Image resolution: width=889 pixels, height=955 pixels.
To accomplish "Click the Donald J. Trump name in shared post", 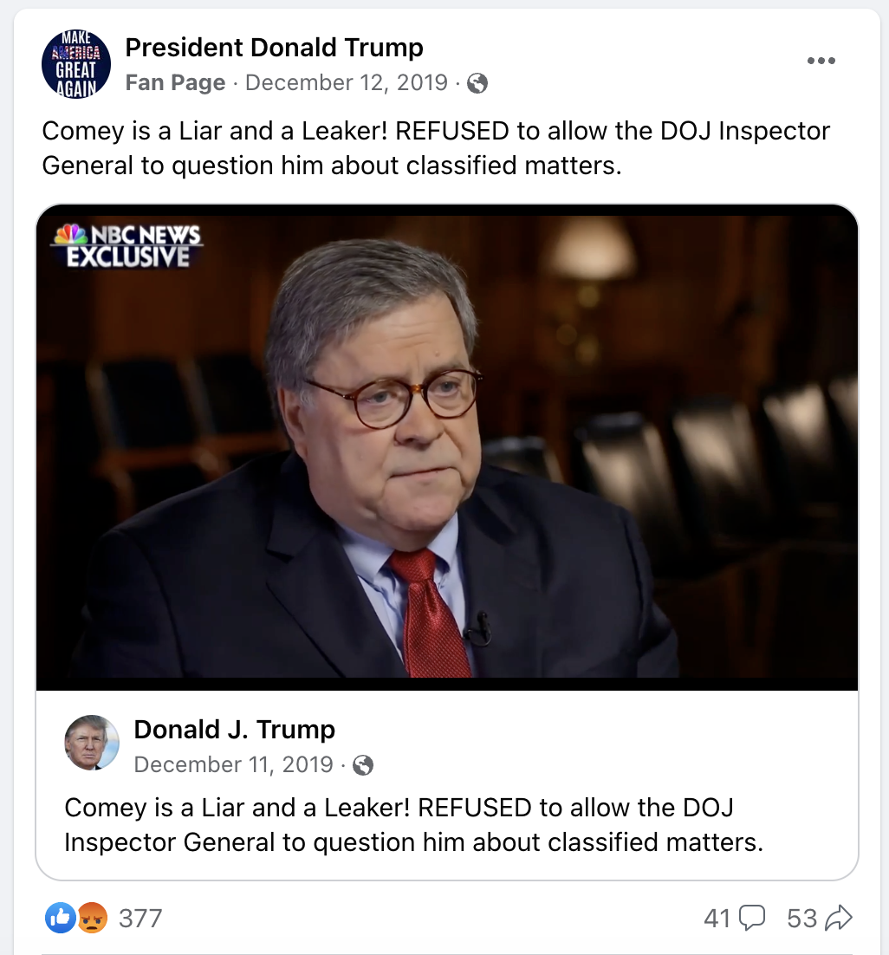I will point(235,729).
